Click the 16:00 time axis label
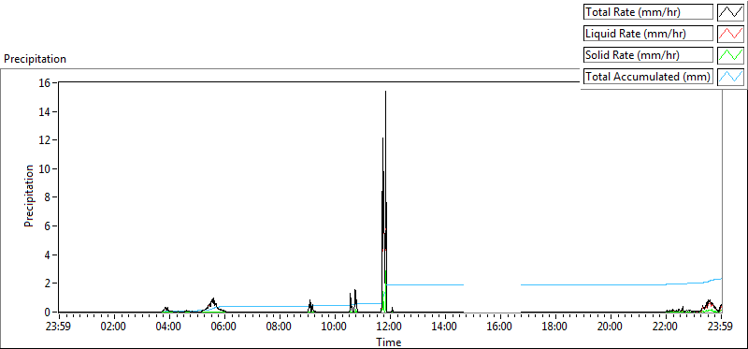Image resolution: width=748 pixels, height=349 pixels. [500, 327]
